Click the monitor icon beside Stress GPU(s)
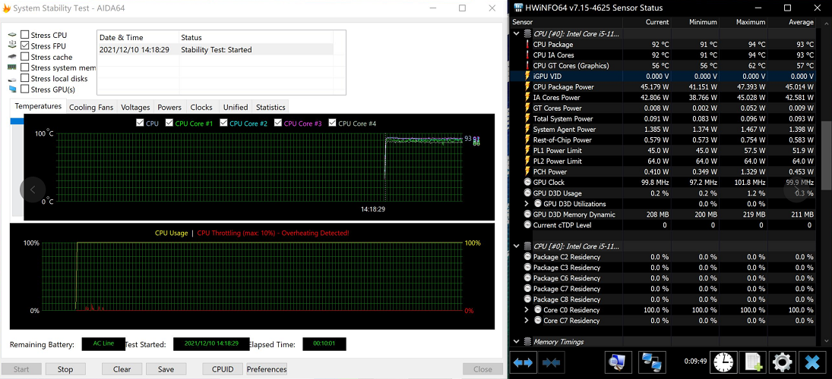The image size is (832, 379). tap(12, 89)
